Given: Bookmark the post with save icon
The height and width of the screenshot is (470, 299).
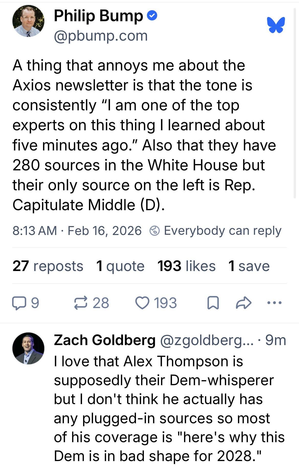Looking at the screenshot, I should [x=213, y=303].
